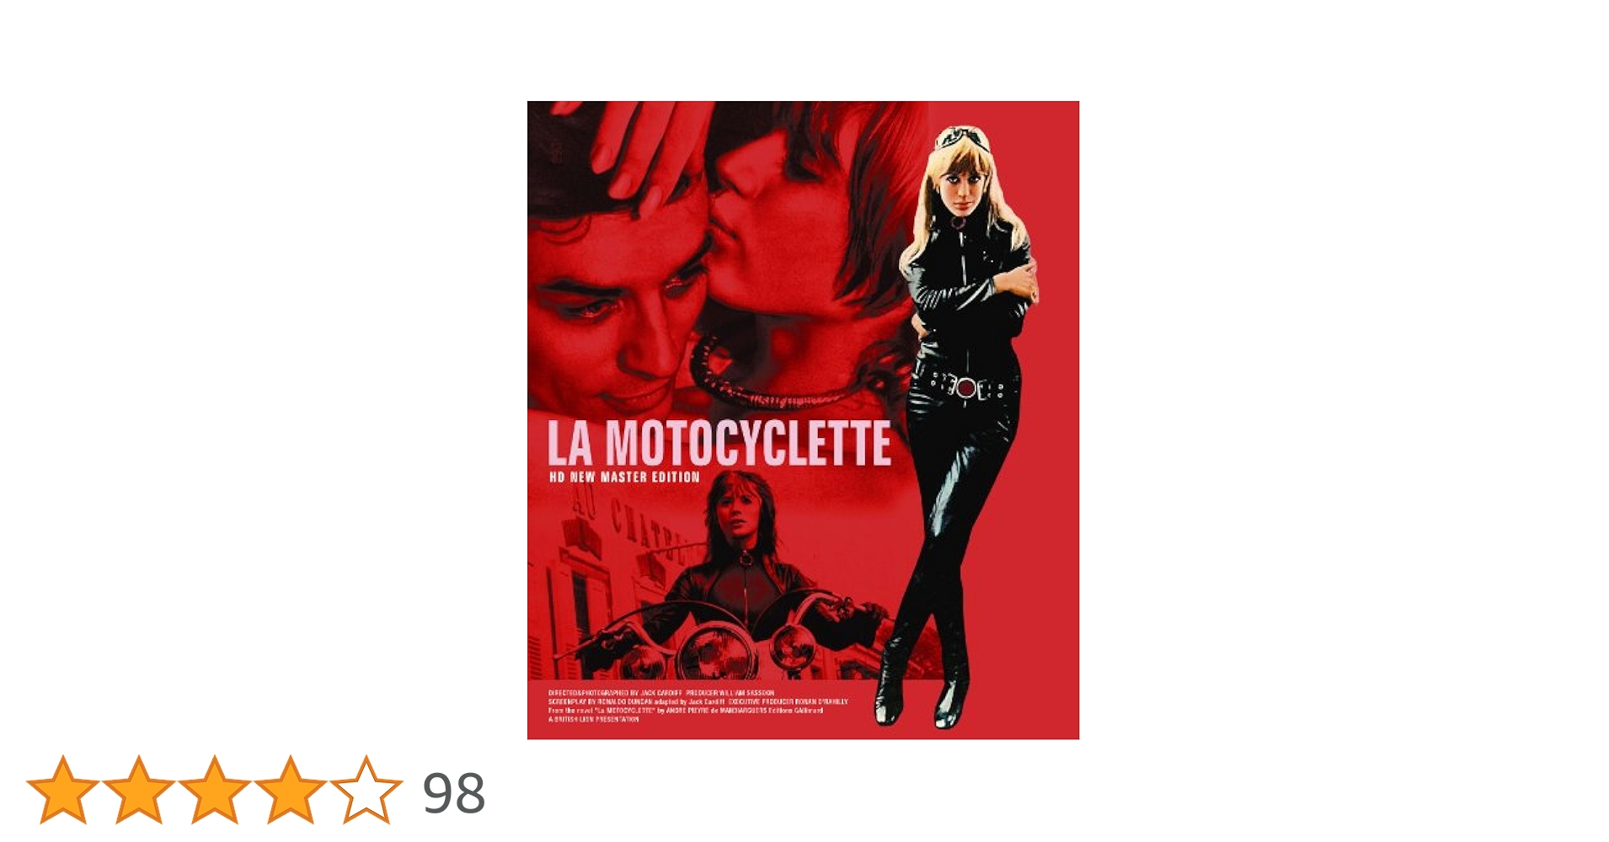Click the first filled orange star
The width and height of the screenshot is (1609, 842).
point(62,791)
